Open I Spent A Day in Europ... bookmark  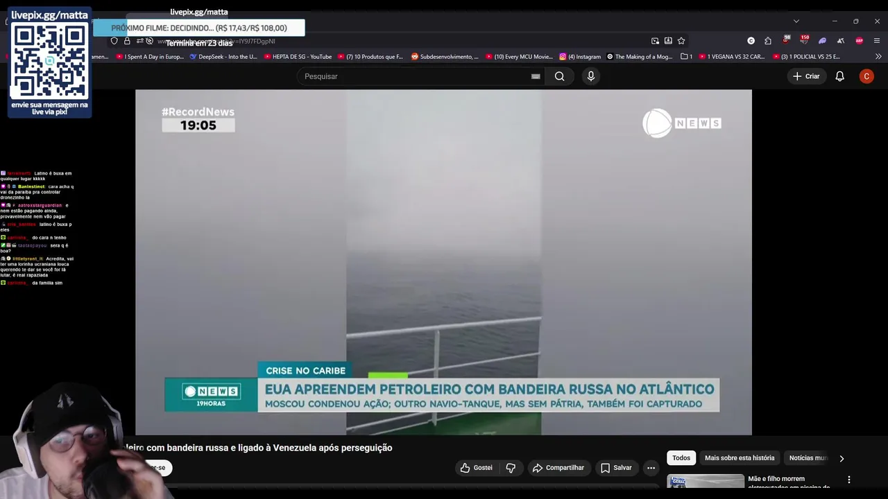click(149, 57)
